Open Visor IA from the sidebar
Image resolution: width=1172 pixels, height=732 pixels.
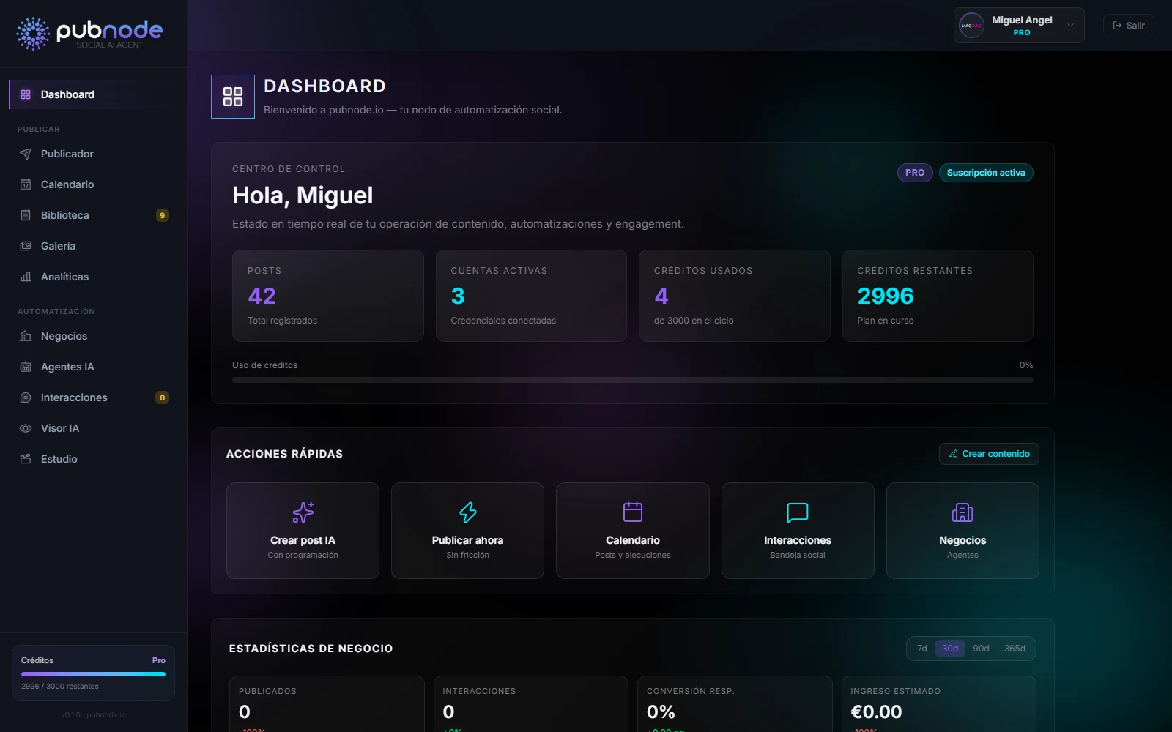pos(93,428)
